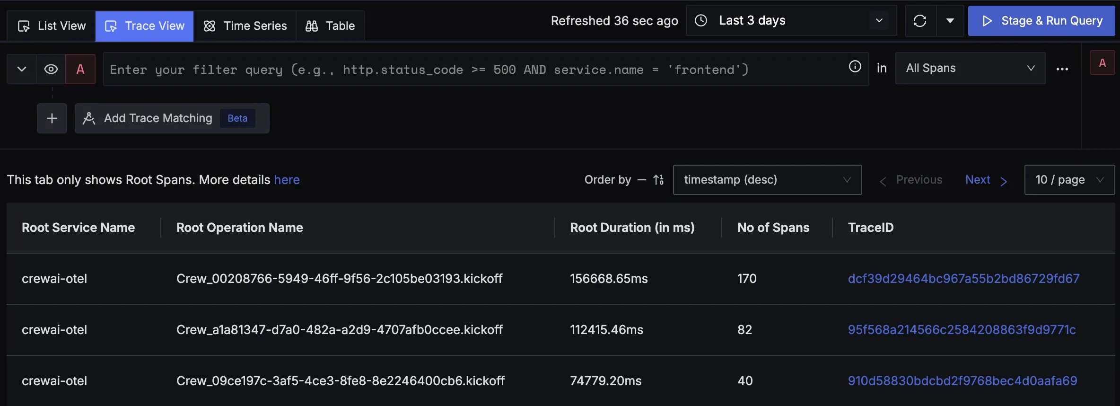Click the red A query label
The height and width of the screenshot is (406, 1120).
(80, 69)
